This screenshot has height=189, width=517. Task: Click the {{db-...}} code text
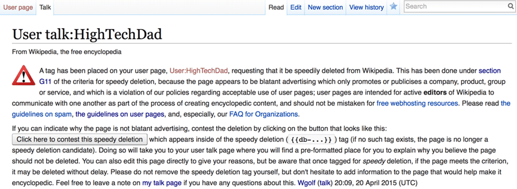pos(312,140)
